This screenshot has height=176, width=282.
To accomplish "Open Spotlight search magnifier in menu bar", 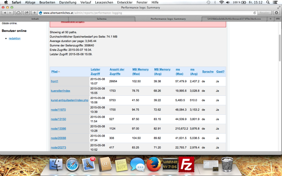I will pyautogui.click(x=267, y=2).
